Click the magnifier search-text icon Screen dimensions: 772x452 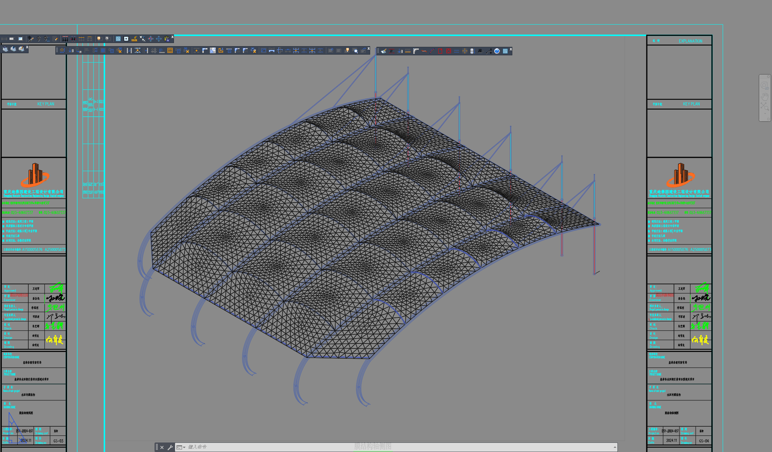[355, 51]
